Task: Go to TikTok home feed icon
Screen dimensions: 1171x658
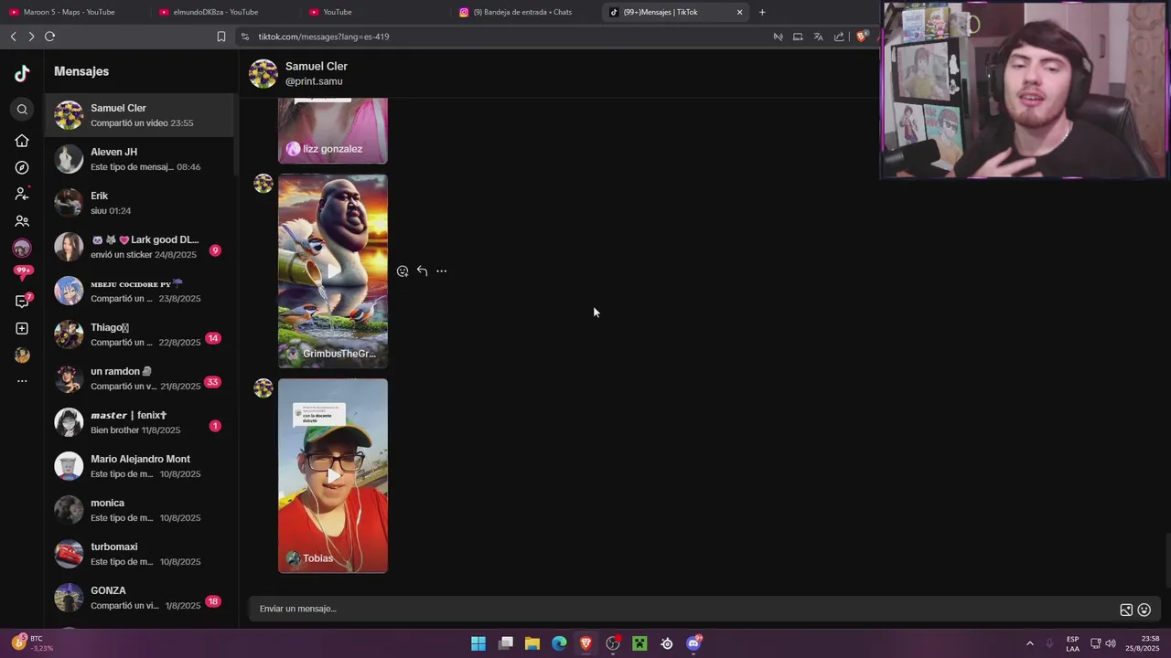Action: (22, 141)
